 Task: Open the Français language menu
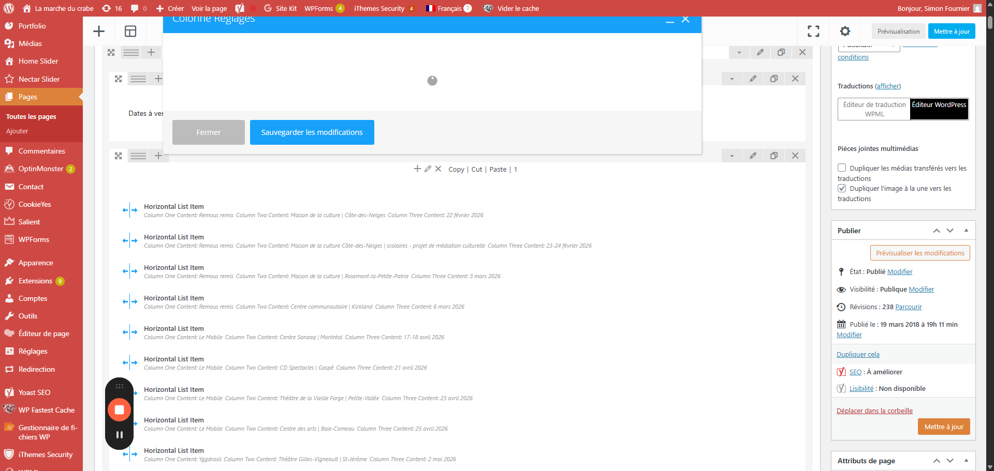448,8
